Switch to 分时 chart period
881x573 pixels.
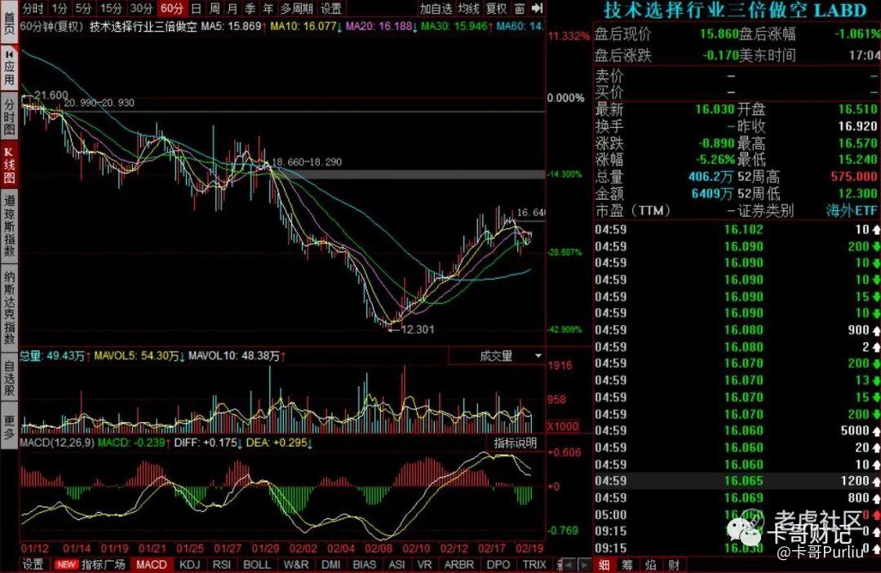tap(33, 8)
